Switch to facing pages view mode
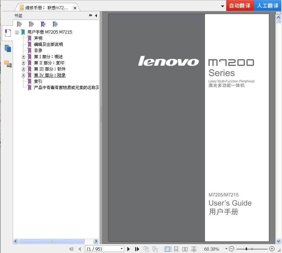282x253 pixels. pyautogui.click(x=185, y=249)
